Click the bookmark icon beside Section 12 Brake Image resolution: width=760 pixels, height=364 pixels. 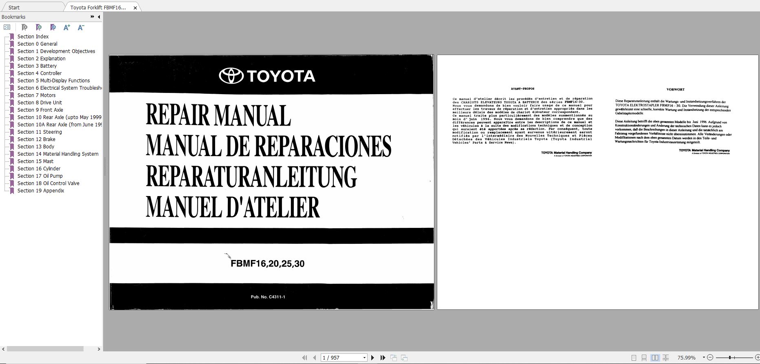[12, 139]
